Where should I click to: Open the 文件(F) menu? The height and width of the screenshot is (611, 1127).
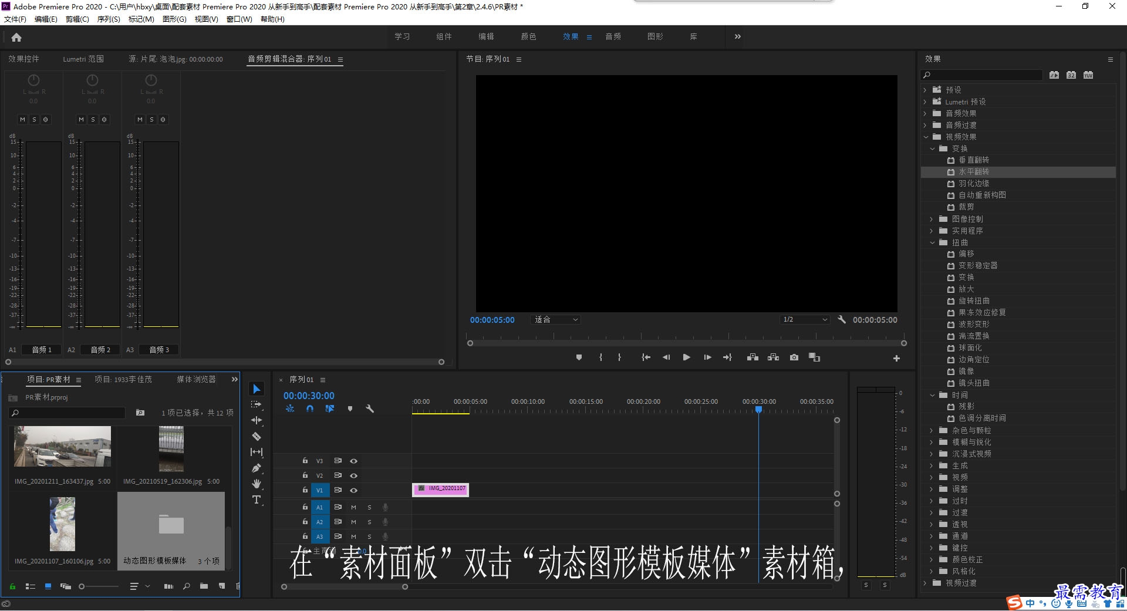tap(15, 19)
